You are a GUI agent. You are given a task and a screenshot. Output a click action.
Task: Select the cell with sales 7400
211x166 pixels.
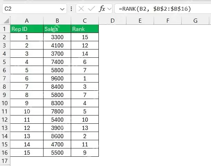[x=57, y=62]
